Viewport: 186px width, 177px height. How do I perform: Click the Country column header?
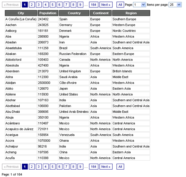tap(74, 13)
